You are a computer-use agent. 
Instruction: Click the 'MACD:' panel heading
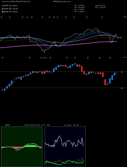(8, 125)
